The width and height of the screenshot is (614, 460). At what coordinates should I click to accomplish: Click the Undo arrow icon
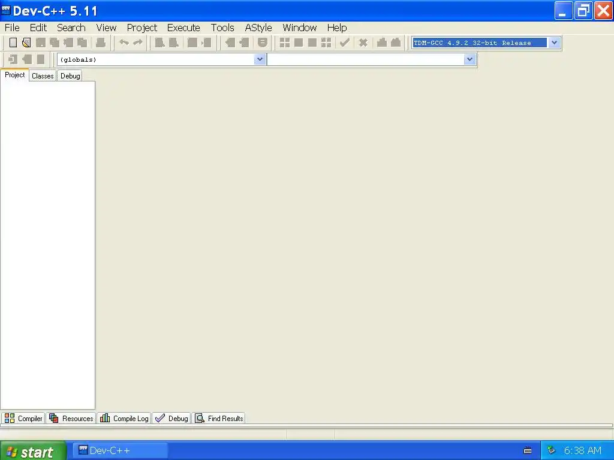[x=124, y=43]
